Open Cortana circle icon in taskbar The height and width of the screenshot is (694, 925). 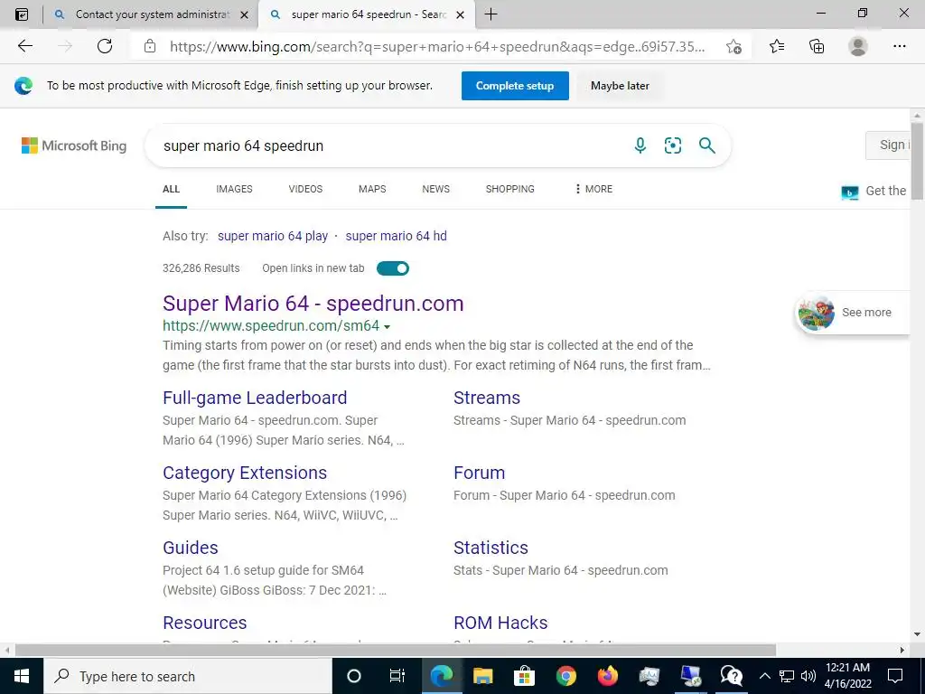(x=353, y=676)
